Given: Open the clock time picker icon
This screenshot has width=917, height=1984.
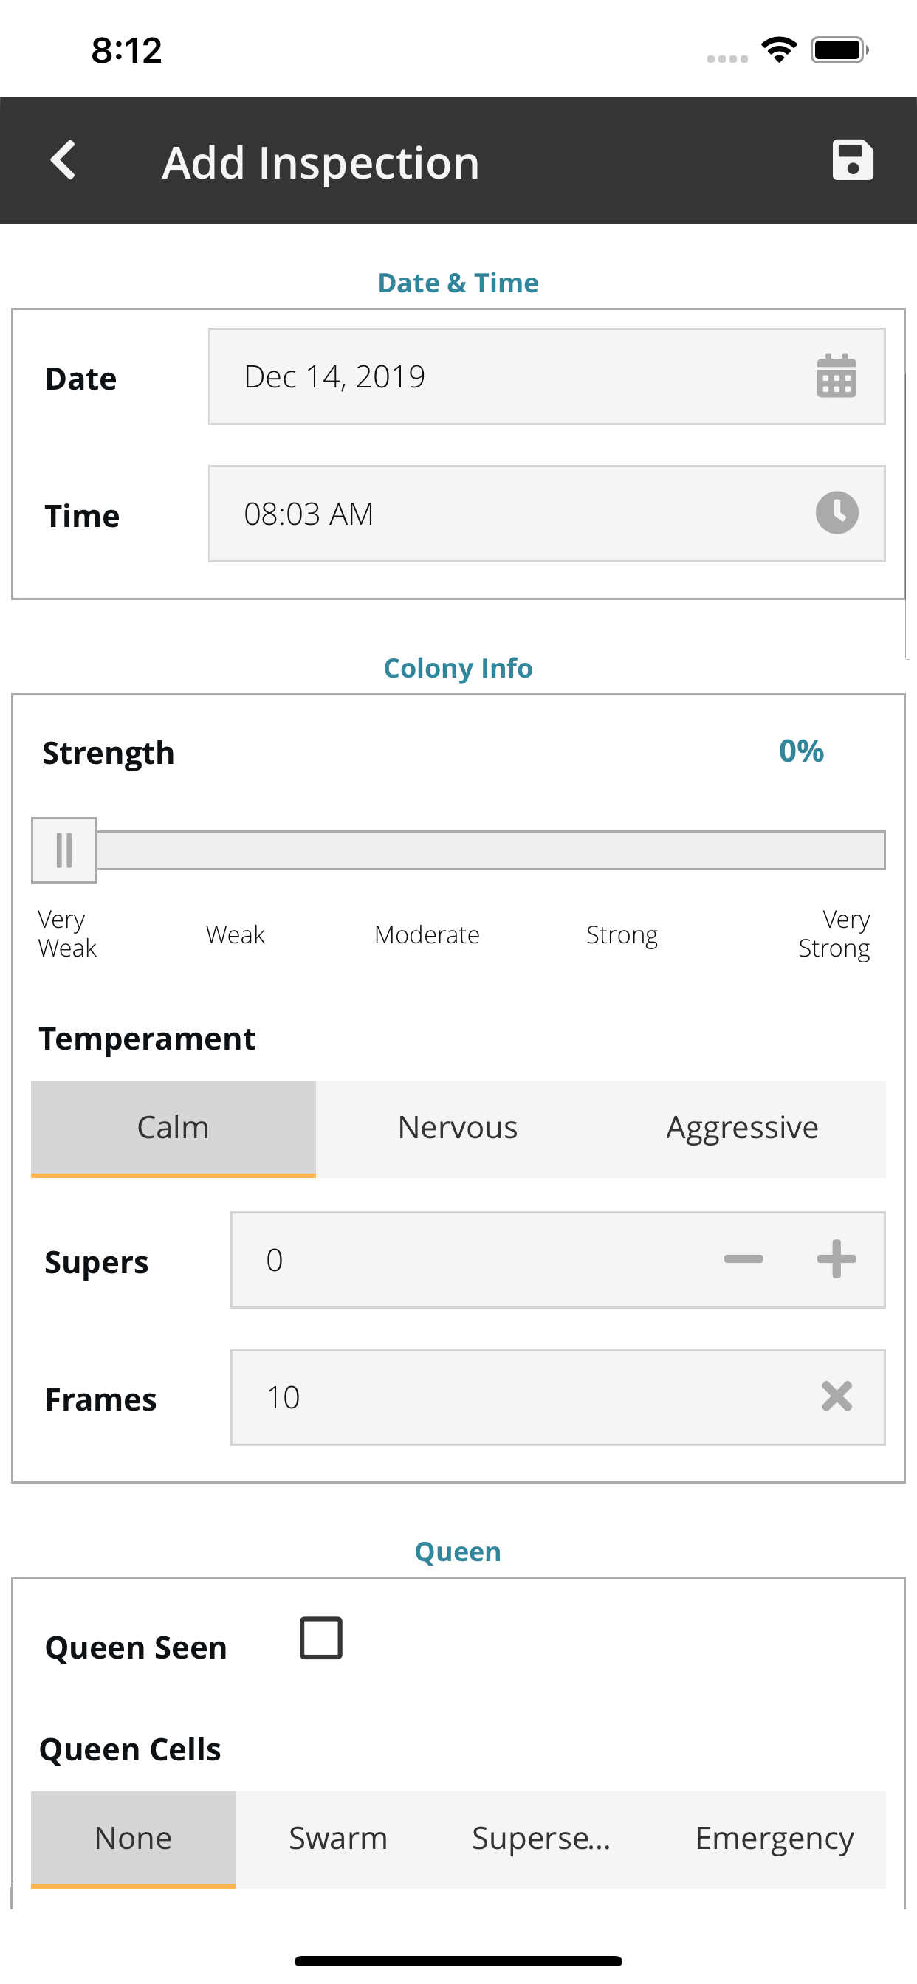Looking at the screenshot, I should [x=836, y=513].
